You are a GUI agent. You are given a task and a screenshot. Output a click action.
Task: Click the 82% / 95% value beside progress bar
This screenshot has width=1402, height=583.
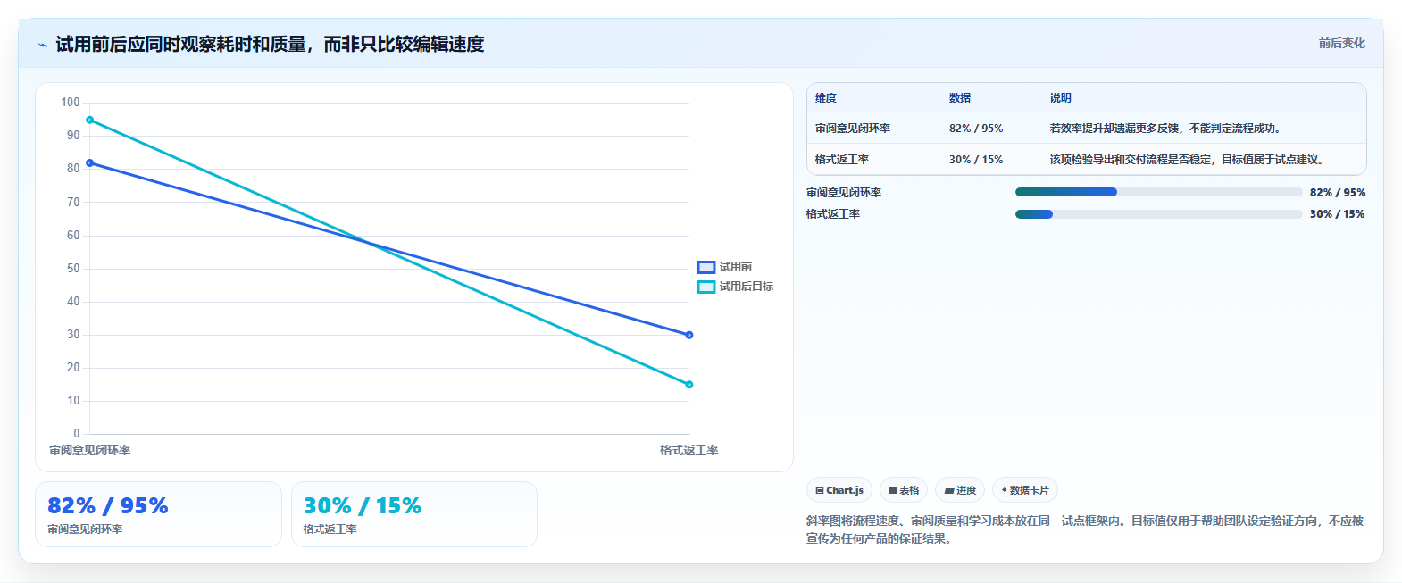[1338, 193]
